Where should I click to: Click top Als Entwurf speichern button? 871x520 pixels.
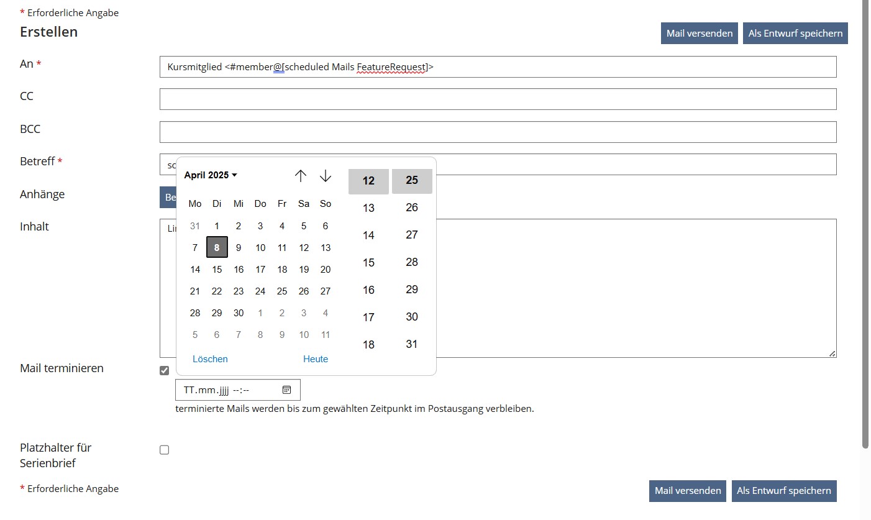click(x=795, y=34)
